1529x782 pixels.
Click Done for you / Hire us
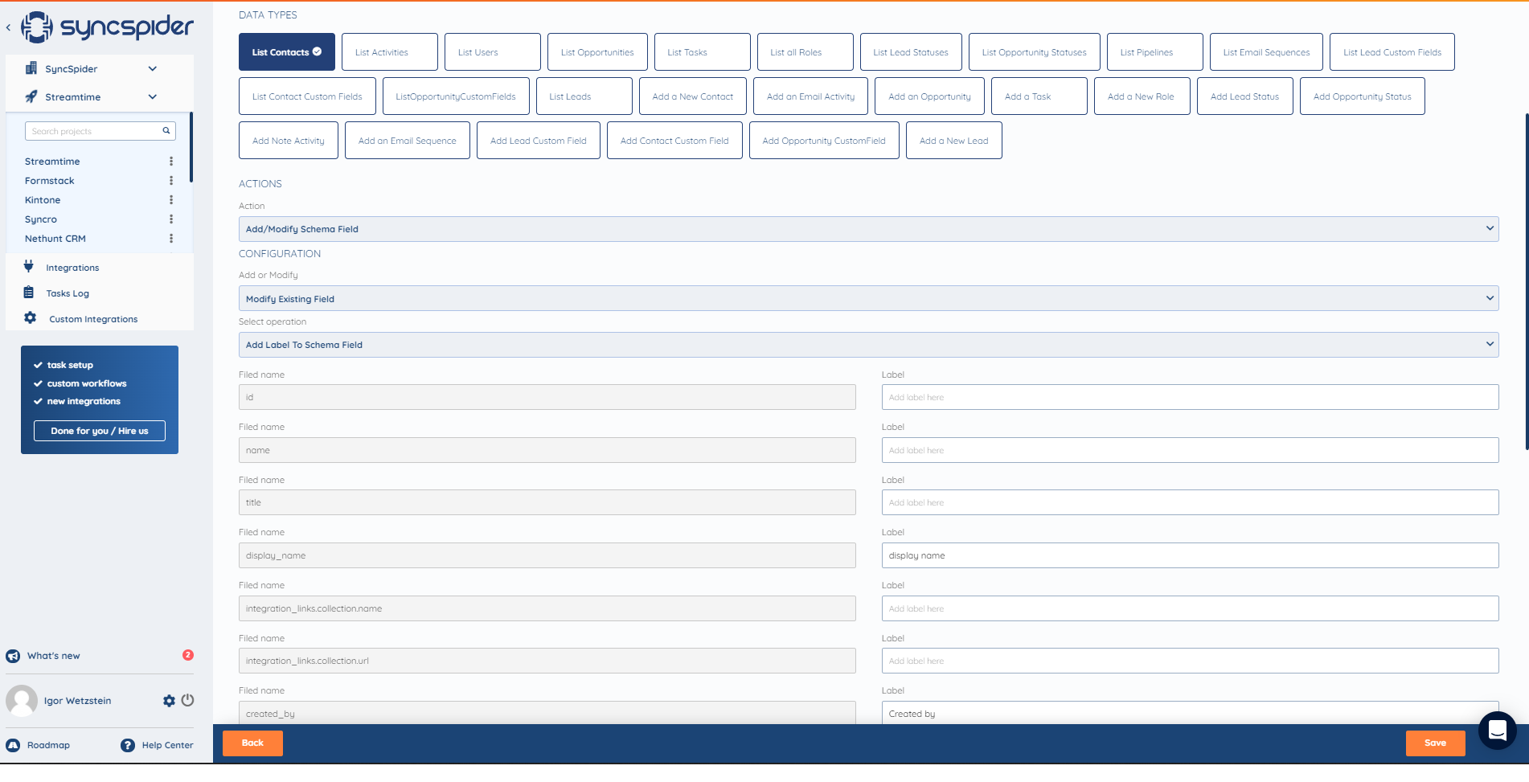click(x=100, y=431)
